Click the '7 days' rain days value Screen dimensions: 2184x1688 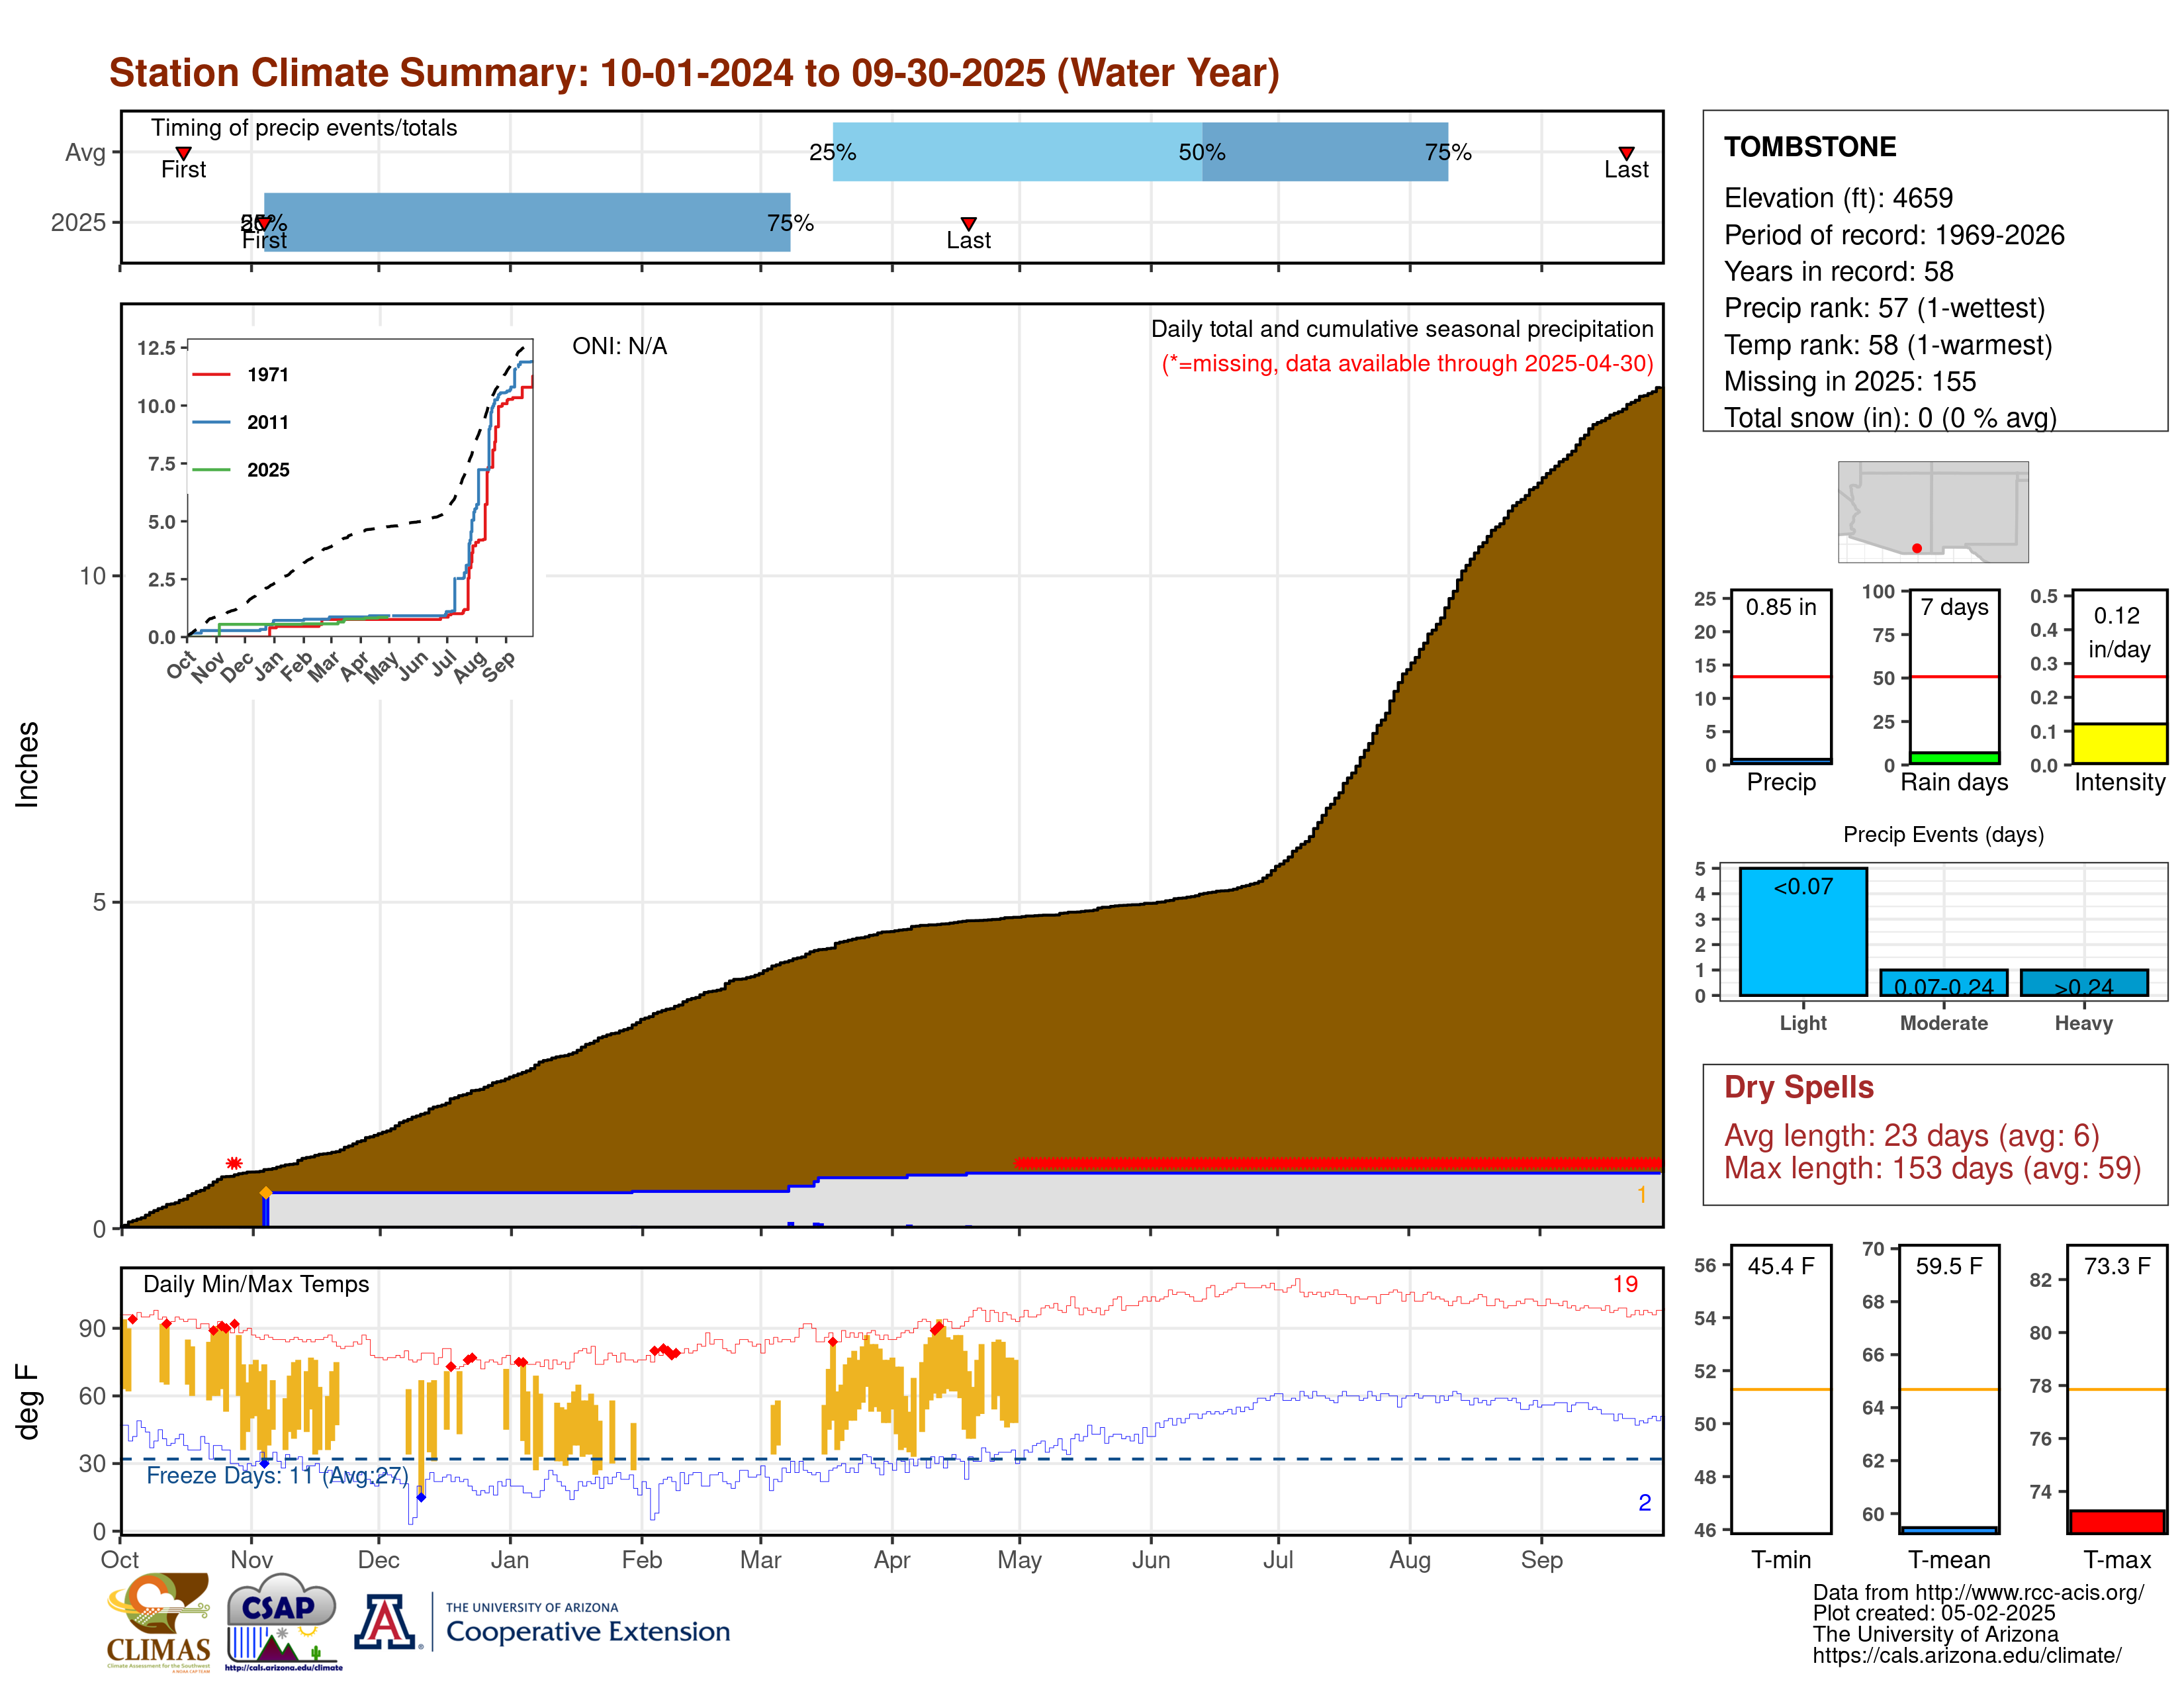pyautogui.click(x=1954, y=607)
